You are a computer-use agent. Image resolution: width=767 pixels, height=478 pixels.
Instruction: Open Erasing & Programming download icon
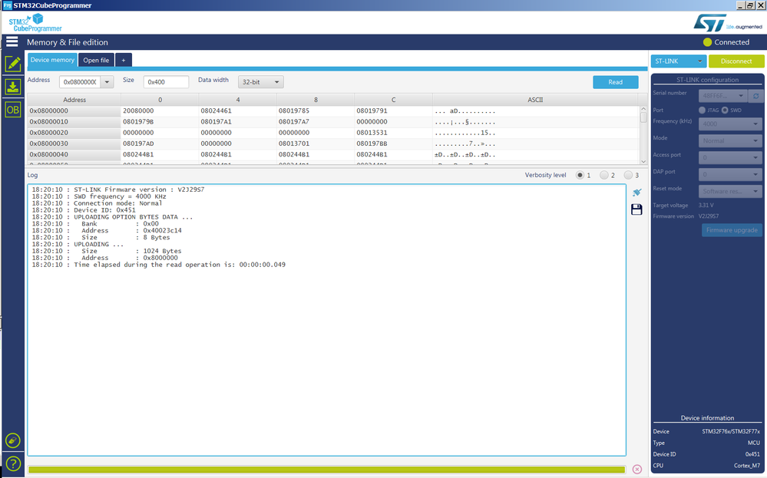click(13, 87)
